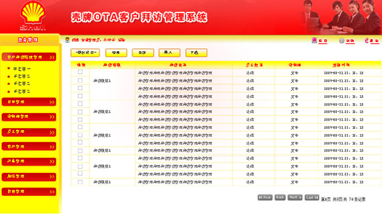Viewport: 382px width, 215px height.
Task: Click the column header above the checkboxes
Action: pyautogui.click(x=80, y=65)
